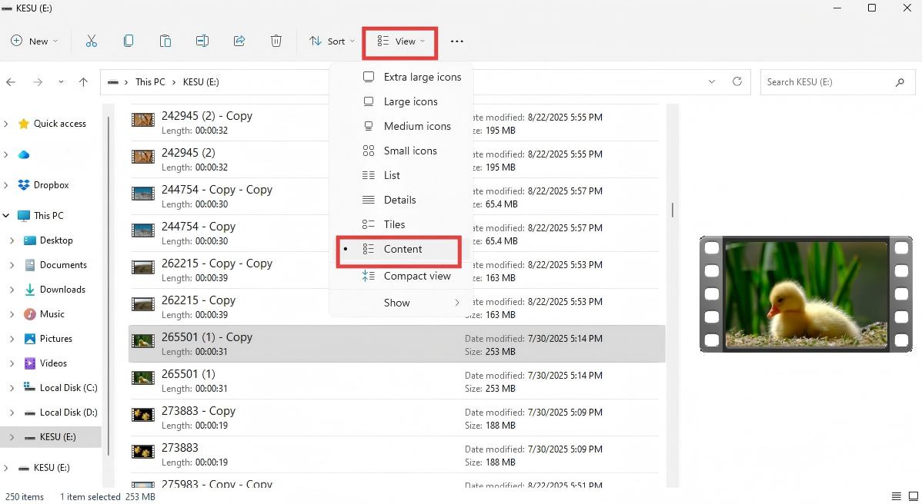Open the See more three-dots menu

(x=457, y=41)
